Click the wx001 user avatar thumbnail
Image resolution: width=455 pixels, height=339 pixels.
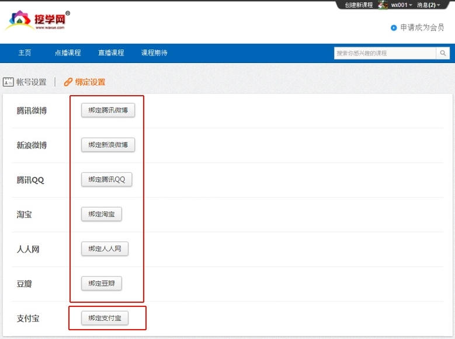(383, 5)
